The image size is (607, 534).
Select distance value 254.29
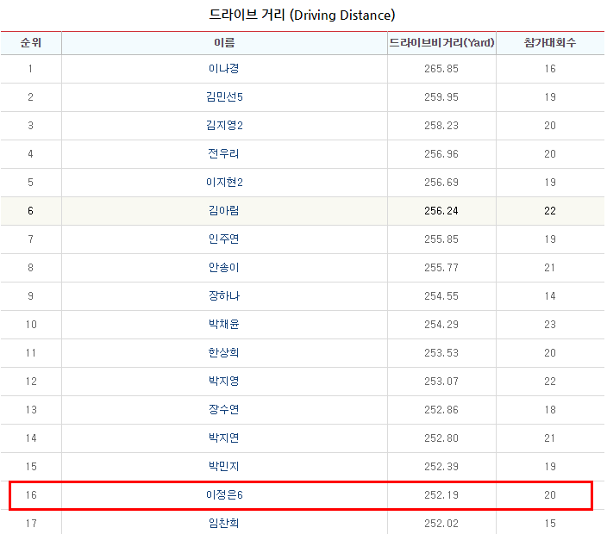tap(441, 325)
